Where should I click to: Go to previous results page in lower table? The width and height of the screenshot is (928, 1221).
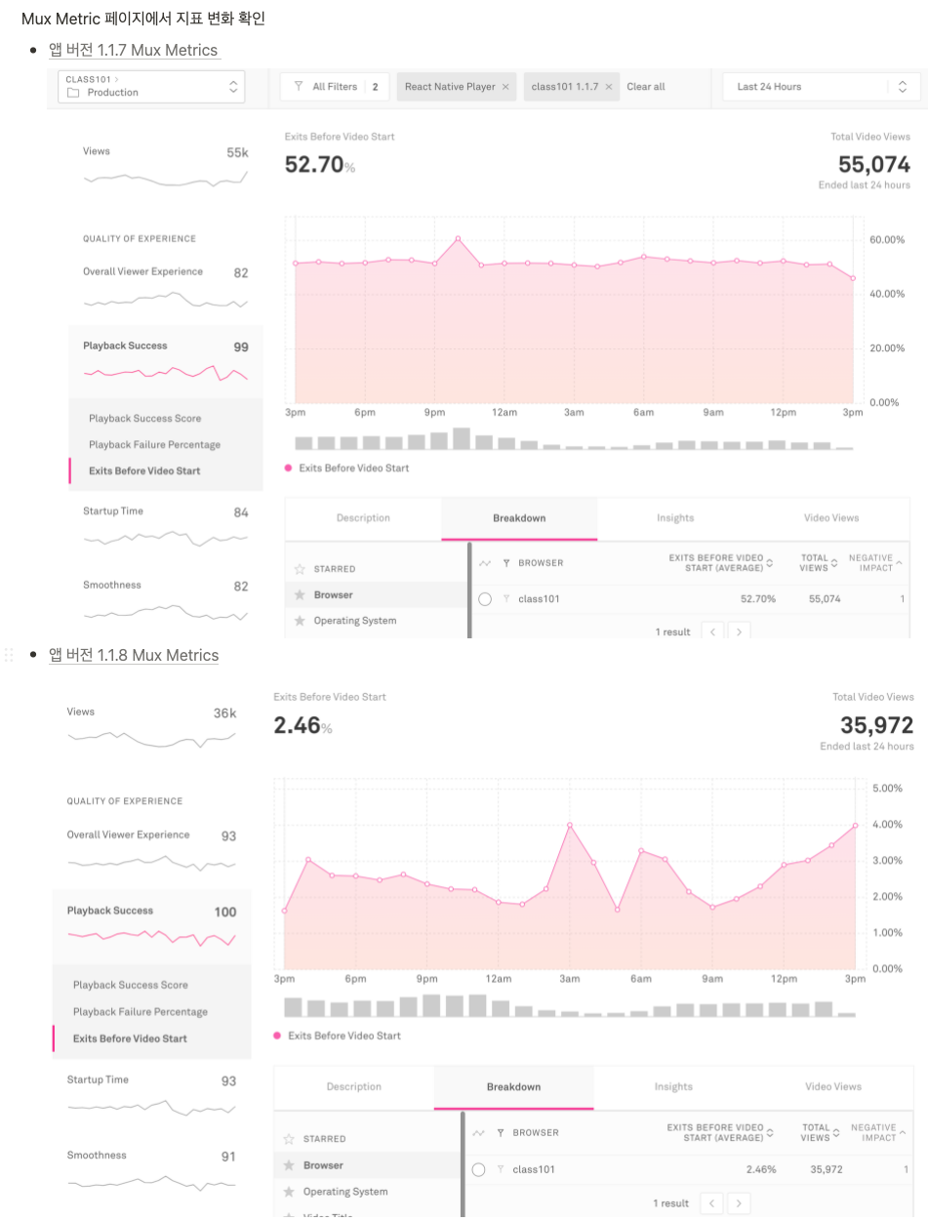tap(712, 1202)
